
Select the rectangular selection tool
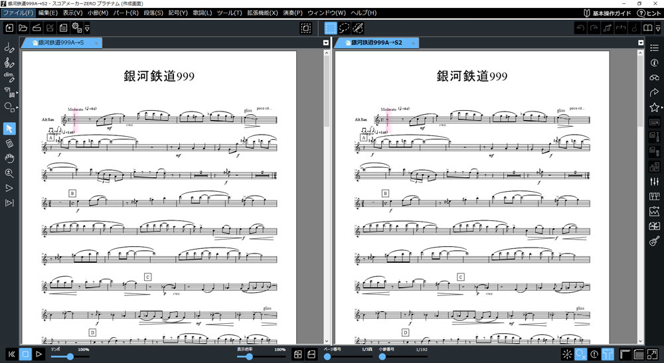click(x=331, y=28)
